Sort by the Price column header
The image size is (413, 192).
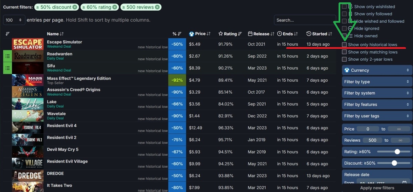point(200,34)
